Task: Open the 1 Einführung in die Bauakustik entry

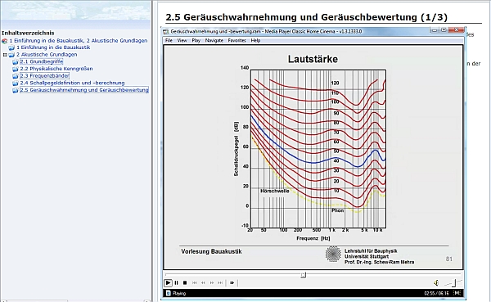Action: (53, 47)
